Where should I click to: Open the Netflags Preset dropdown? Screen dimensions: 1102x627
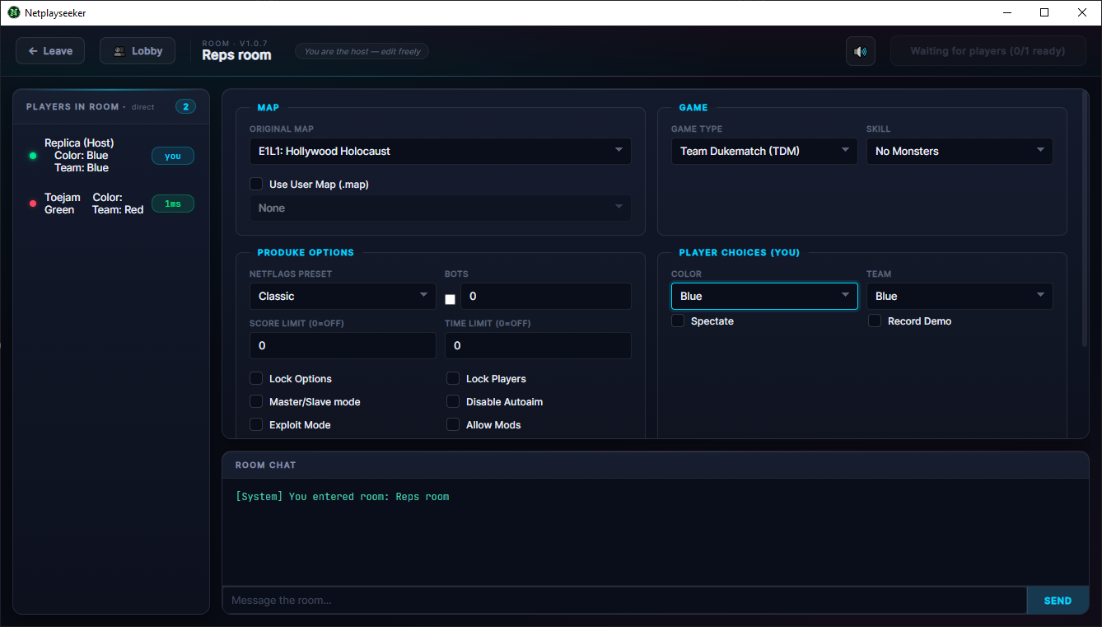(343, 297)
